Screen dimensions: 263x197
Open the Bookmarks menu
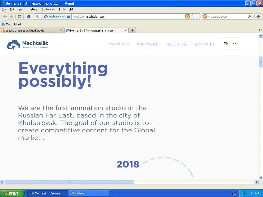[x=48, y=9]
